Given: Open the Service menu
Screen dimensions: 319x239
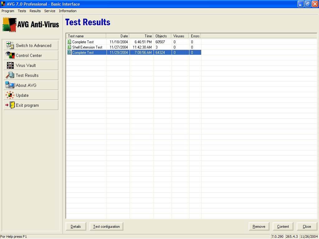Looking at the screenshot, I should (50, 11).
